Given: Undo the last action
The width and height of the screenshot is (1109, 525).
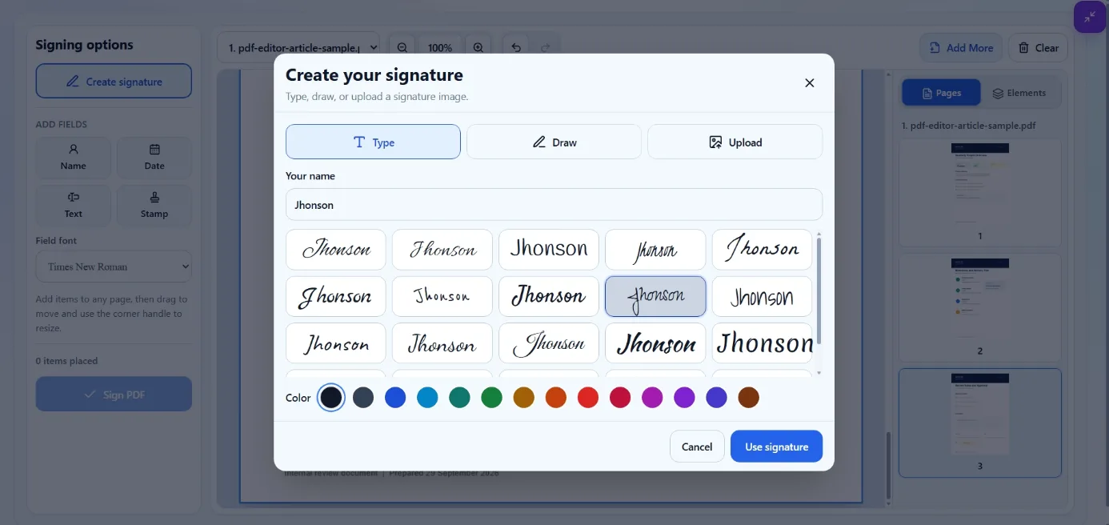Looking at the screenshot, I should point(516,47).
